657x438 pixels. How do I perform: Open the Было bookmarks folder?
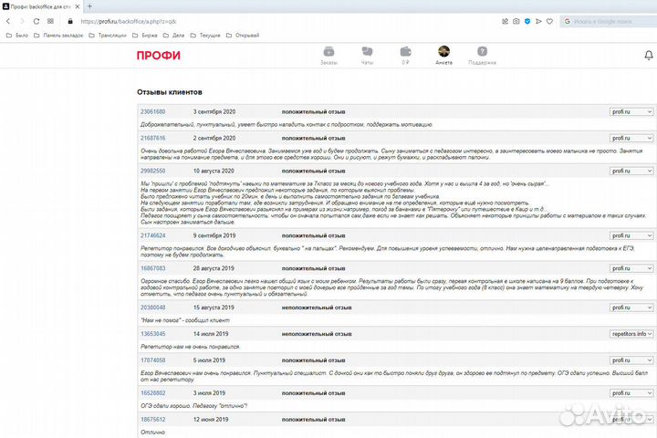tap(17, 36)
